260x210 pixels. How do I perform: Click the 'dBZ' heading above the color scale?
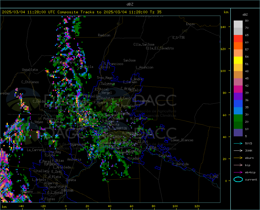(x=245, y=14)
